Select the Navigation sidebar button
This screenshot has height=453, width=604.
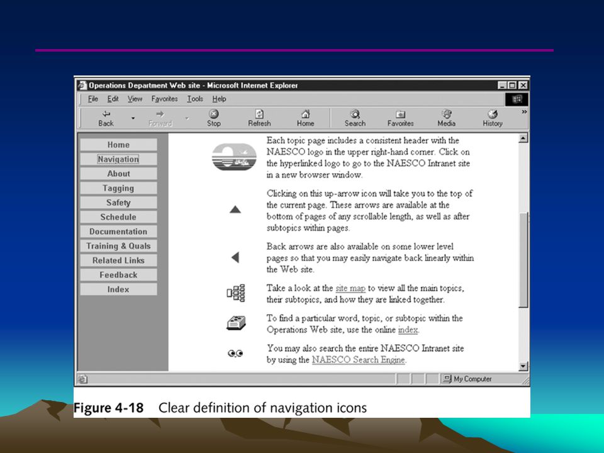118,159
